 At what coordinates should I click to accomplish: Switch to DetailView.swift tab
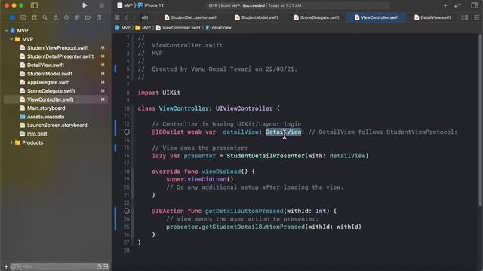[x=432, y=17]
